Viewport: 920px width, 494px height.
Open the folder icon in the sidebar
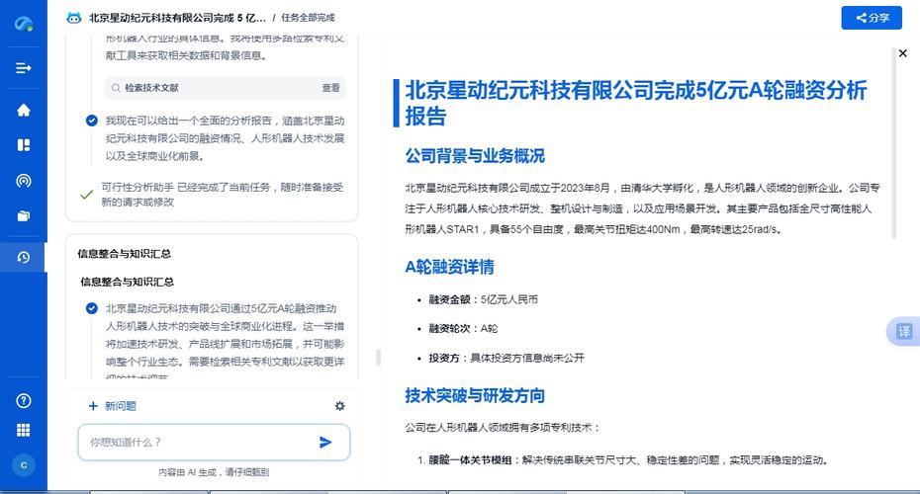click(x=24, y=215)
